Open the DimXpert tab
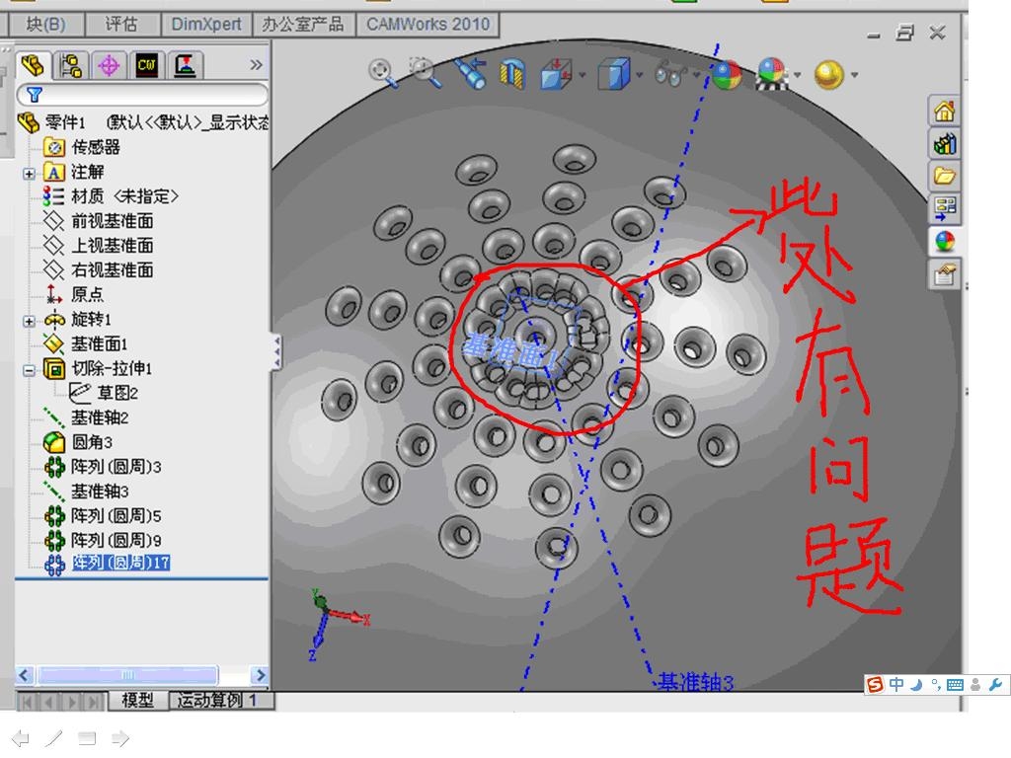Screen dimensions: 1011x758 [206, 25]
